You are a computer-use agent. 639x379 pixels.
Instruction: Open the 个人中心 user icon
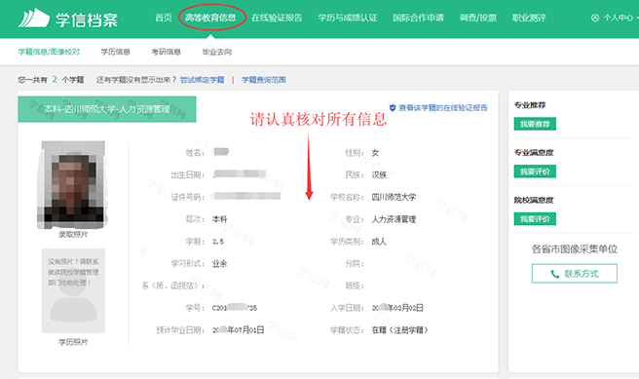pyautogui.click(x=595, y=18)
